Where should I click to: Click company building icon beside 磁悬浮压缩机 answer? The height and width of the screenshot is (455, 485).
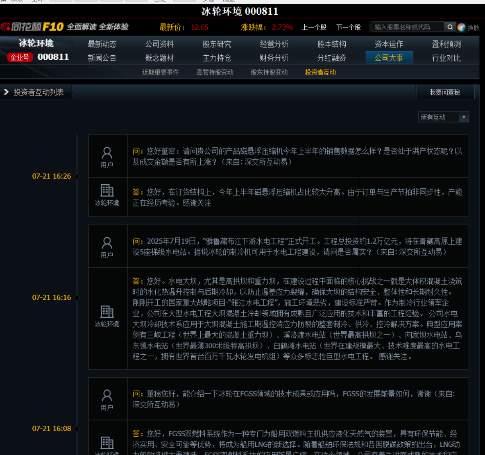[107, 190]
